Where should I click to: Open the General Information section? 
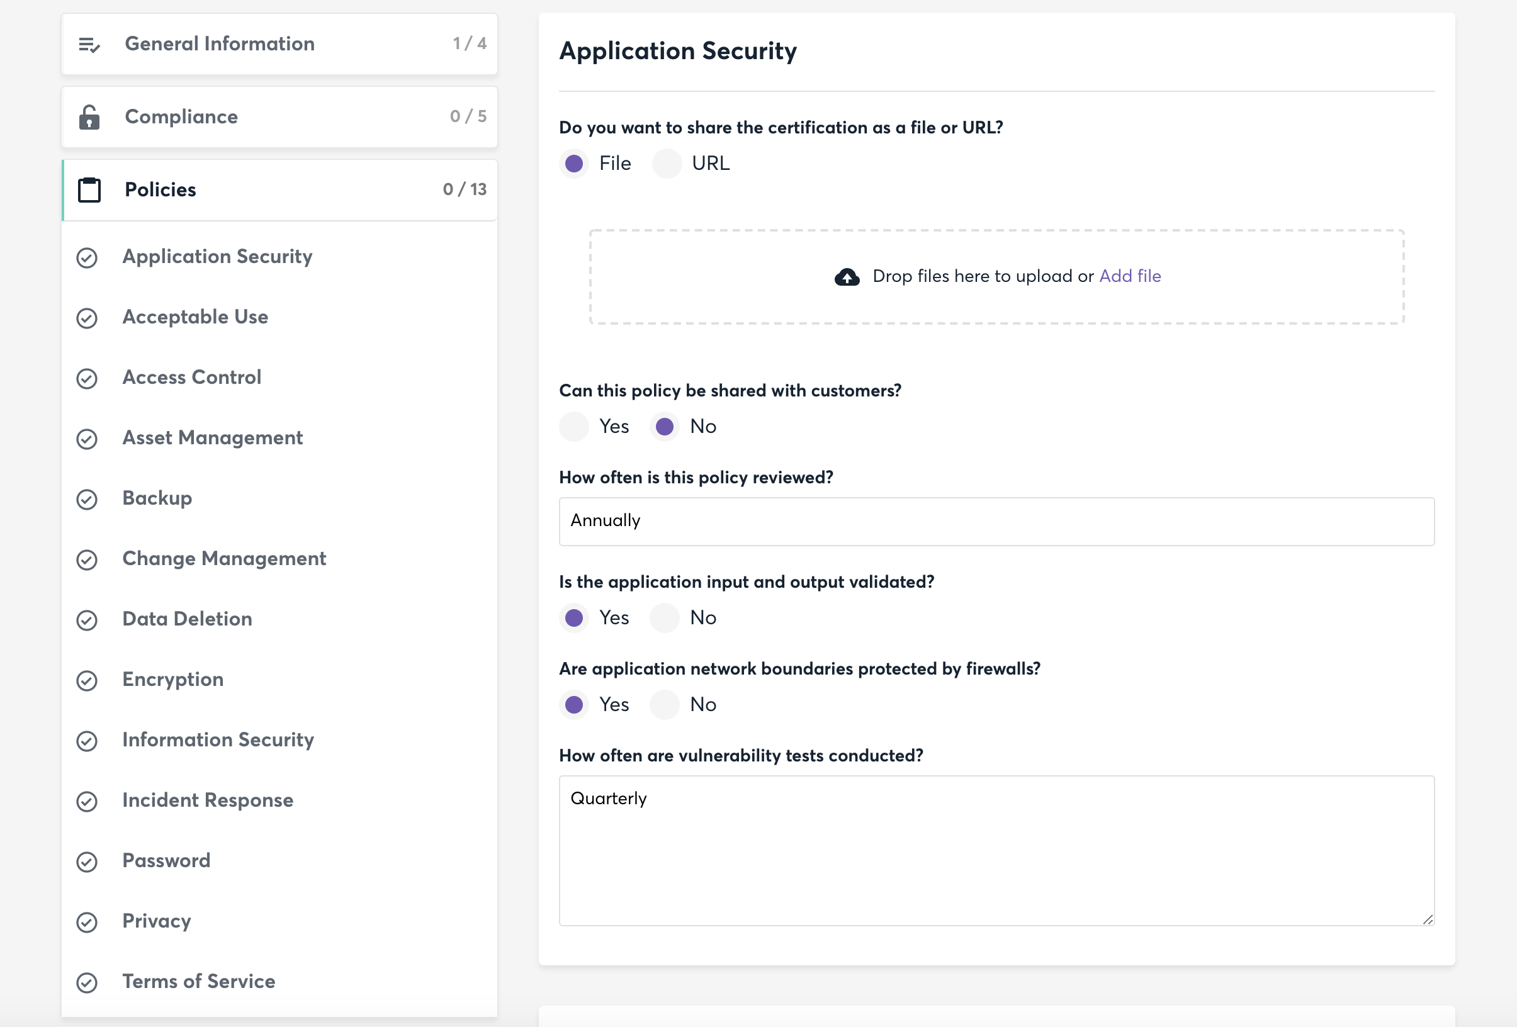279,43
